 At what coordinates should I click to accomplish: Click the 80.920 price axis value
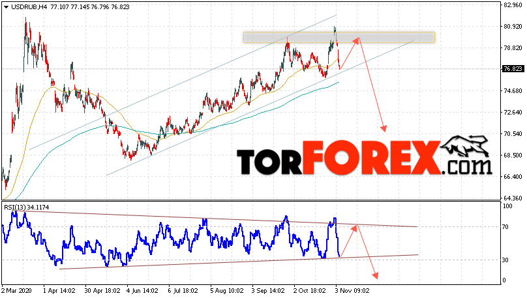(x=513, y=27)
